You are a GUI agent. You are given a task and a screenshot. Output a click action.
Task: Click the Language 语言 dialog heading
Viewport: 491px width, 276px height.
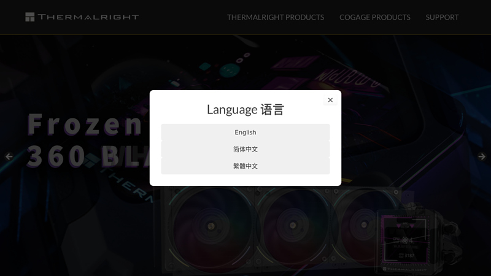(x=245, y=110)
